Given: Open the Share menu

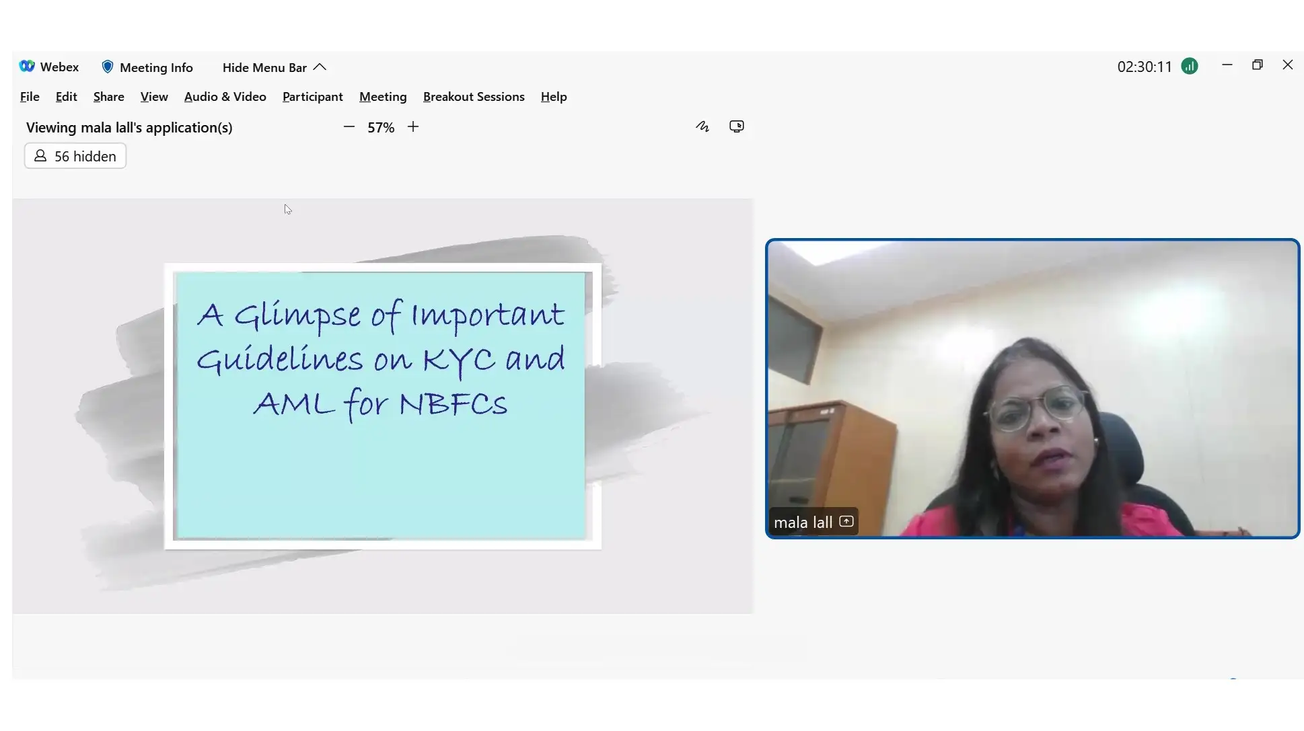Looking at the screenshot, I should [x=108, y=97].
